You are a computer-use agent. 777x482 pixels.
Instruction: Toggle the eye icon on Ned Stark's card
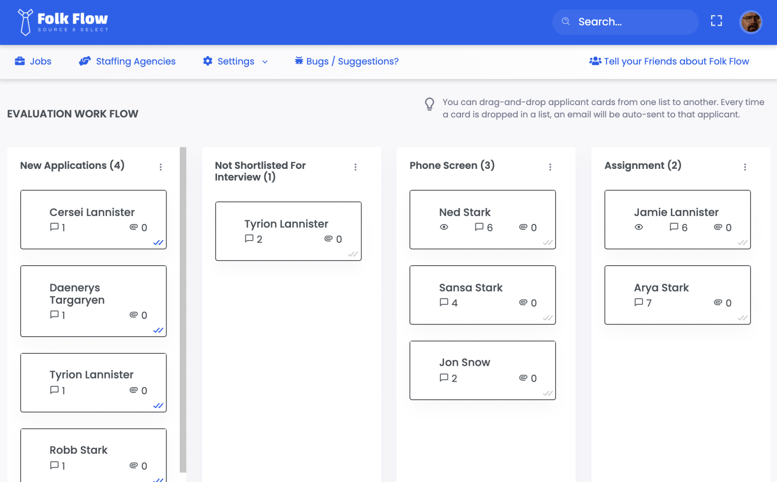point(444,227)
